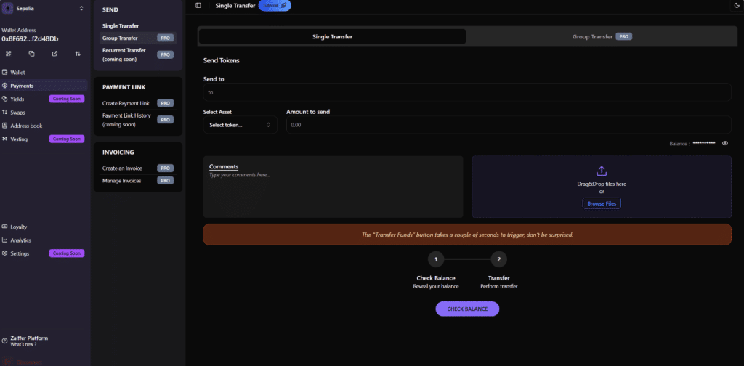Click the Yields Coming Soon badge
This screenshot has height=366, width=744.
[67, 99]
